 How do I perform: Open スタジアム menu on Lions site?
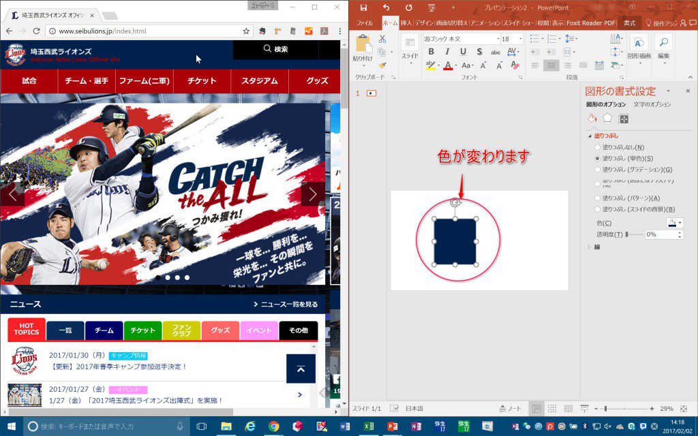click(260, 81)
